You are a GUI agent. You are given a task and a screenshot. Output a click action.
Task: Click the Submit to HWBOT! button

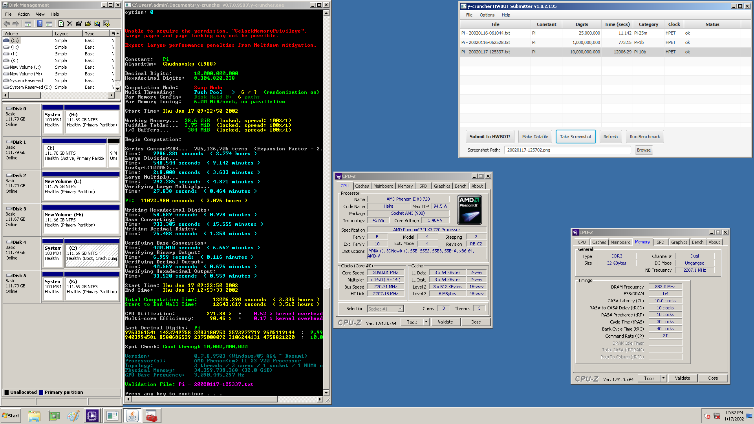[x=490, y=137]
